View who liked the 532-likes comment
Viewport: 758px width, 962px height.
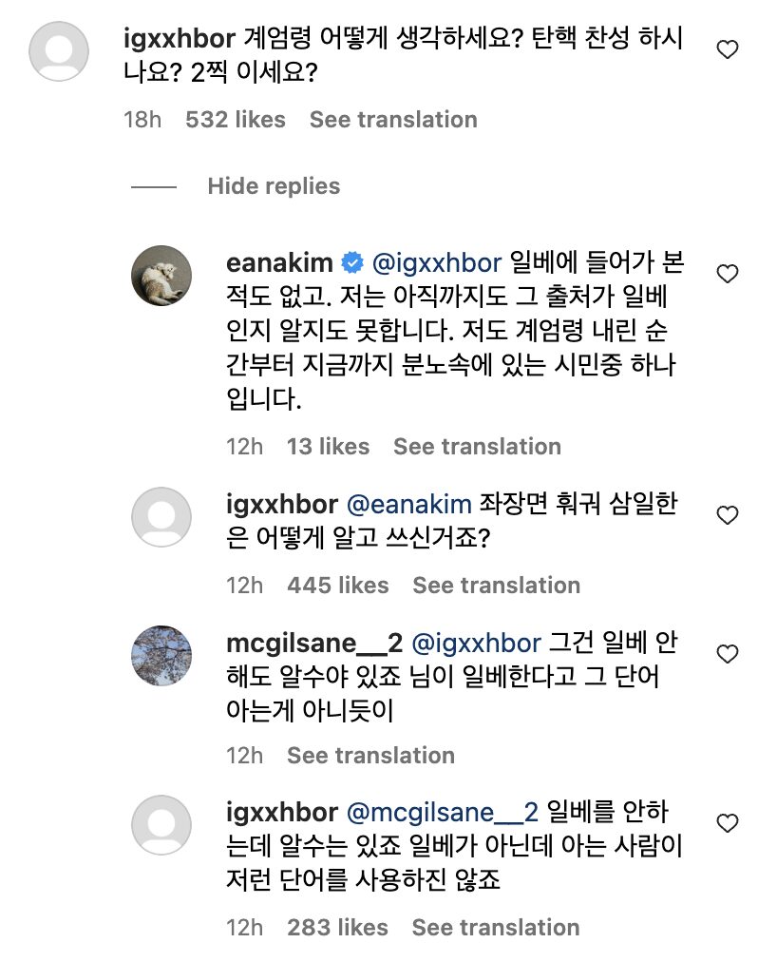point(236,120)
